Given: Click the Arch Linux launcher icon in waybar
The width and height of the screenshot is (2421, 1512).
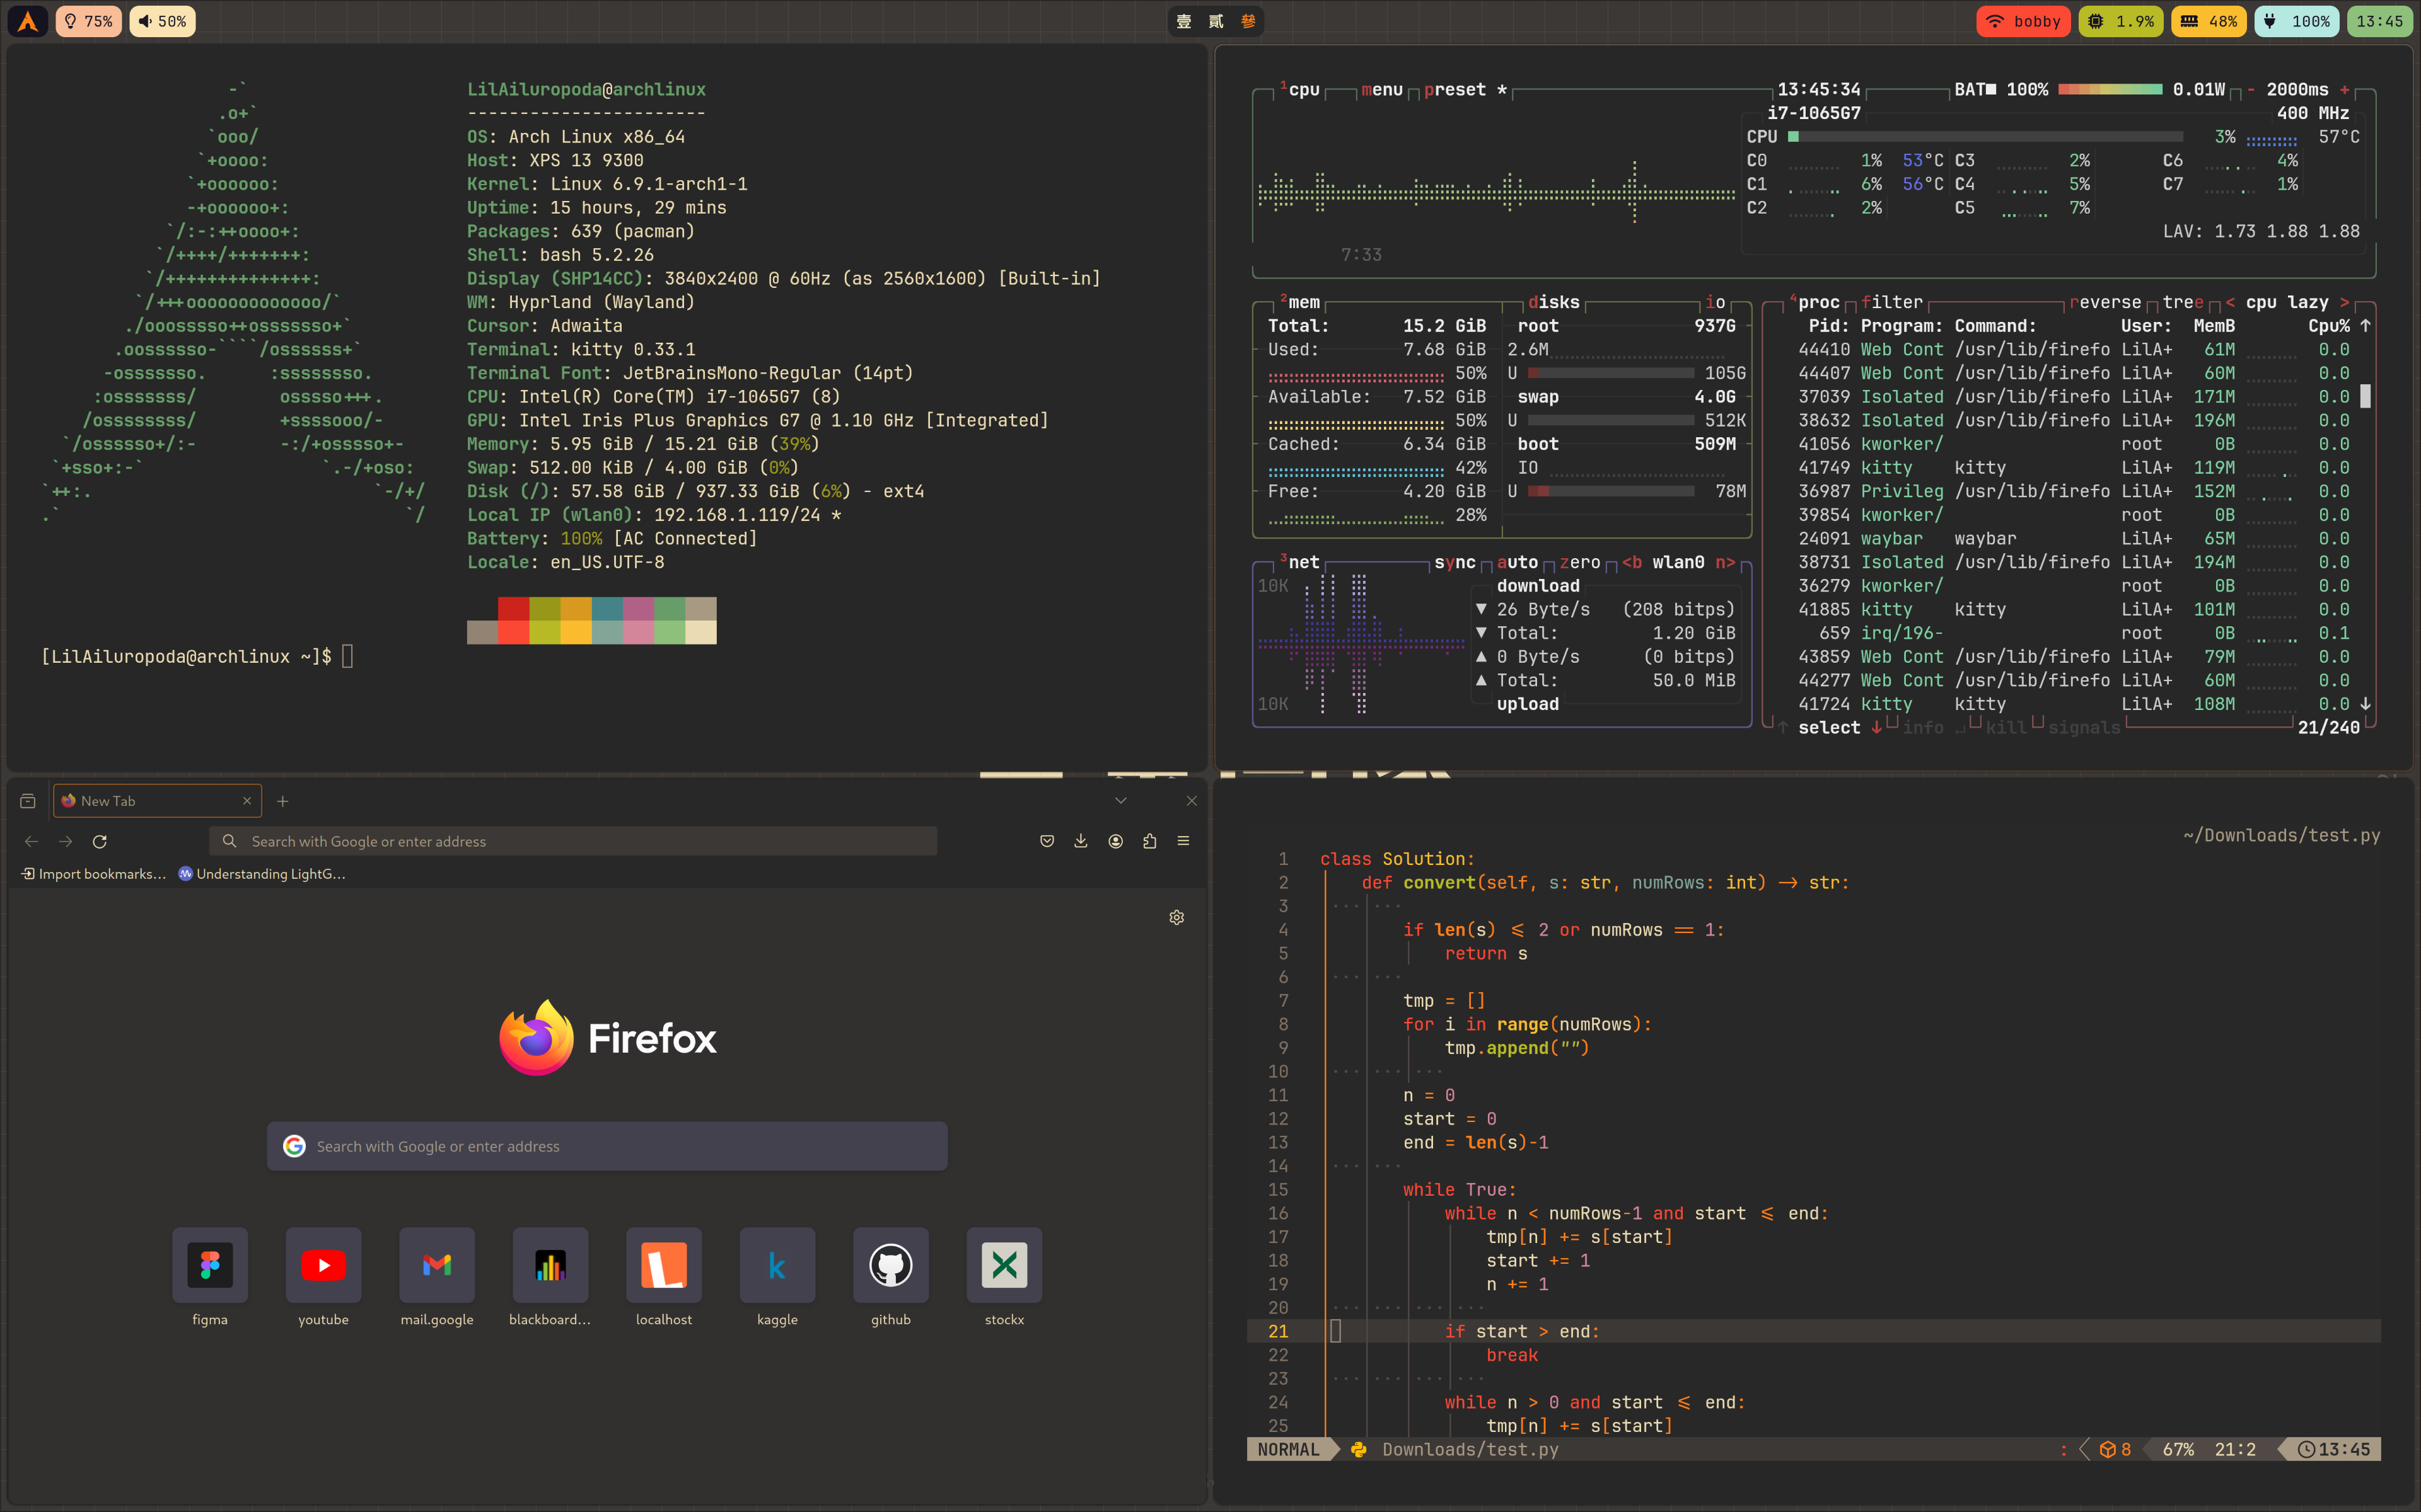Looking at the screenshot, I should click(28, 21).
